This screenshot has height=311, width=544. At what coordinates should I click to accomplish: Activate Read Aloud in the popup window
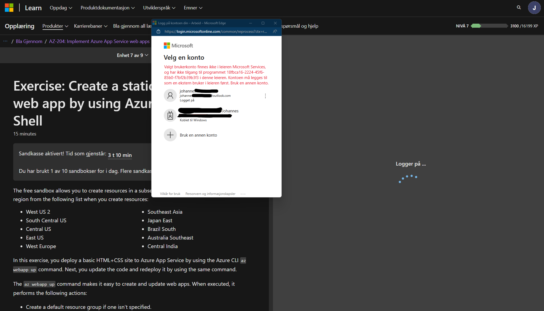pyautogui.click(x=275, y=31)
